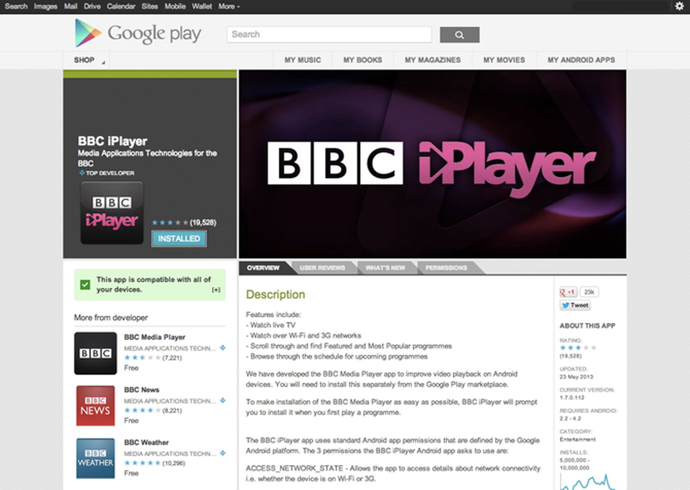Open My Magazines section
The width and height of the screenshot is (690, 490).
[x=433, y=60]
